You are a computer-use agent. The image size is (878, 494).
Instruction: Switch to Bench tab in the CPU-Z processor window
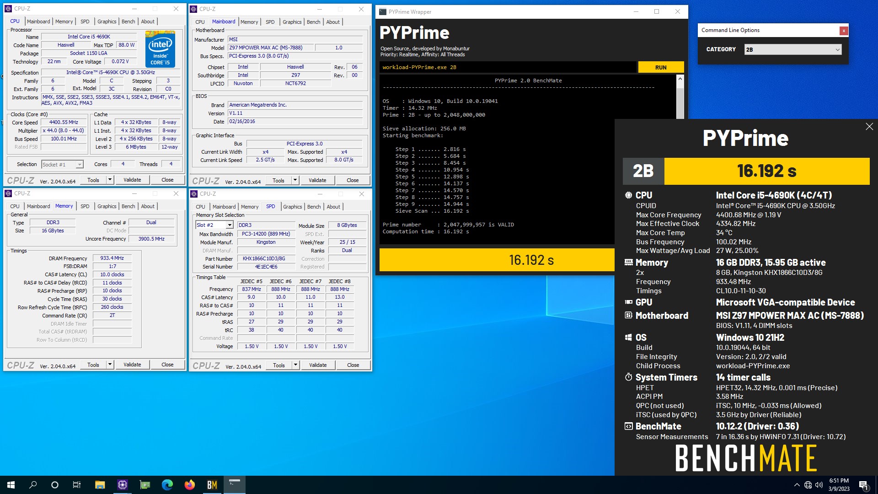128,21
